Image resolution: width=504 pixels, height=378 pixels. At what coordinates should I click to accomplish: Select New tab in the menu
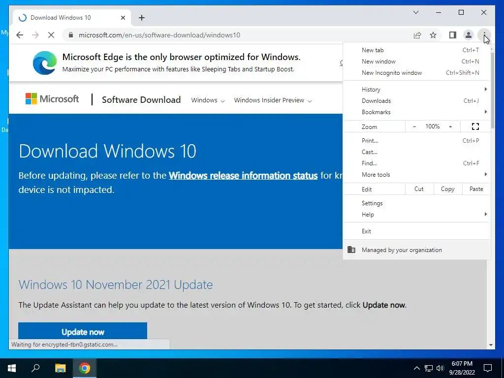tap(416, 50)
